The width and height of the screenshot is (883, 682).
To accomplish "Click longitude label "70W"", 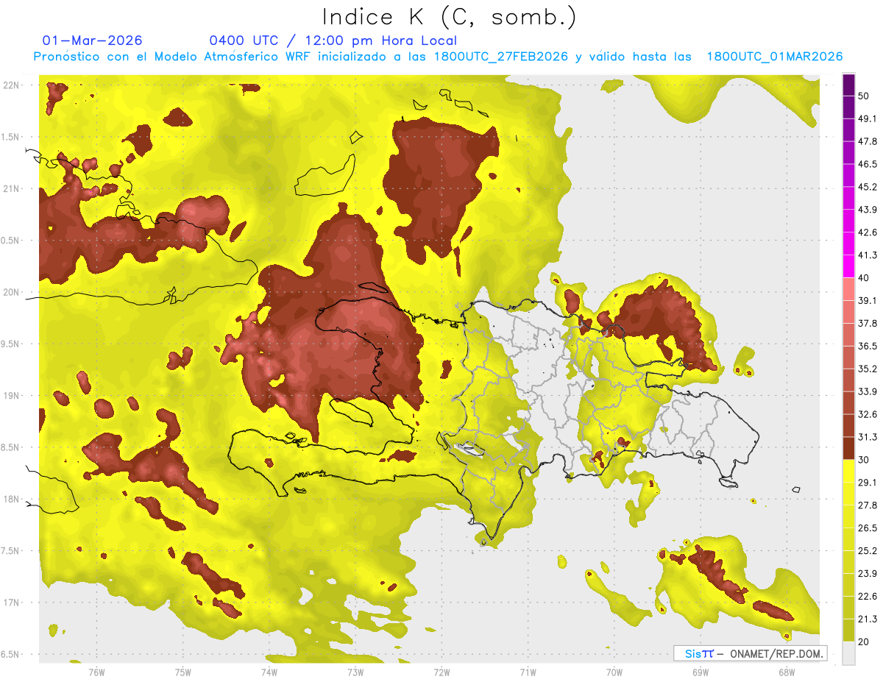I will [x=614, y=672].
